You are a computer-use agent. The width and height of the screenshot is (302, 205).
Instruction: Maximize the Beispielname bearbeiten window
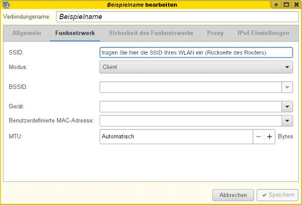click(x=286, y=5)
